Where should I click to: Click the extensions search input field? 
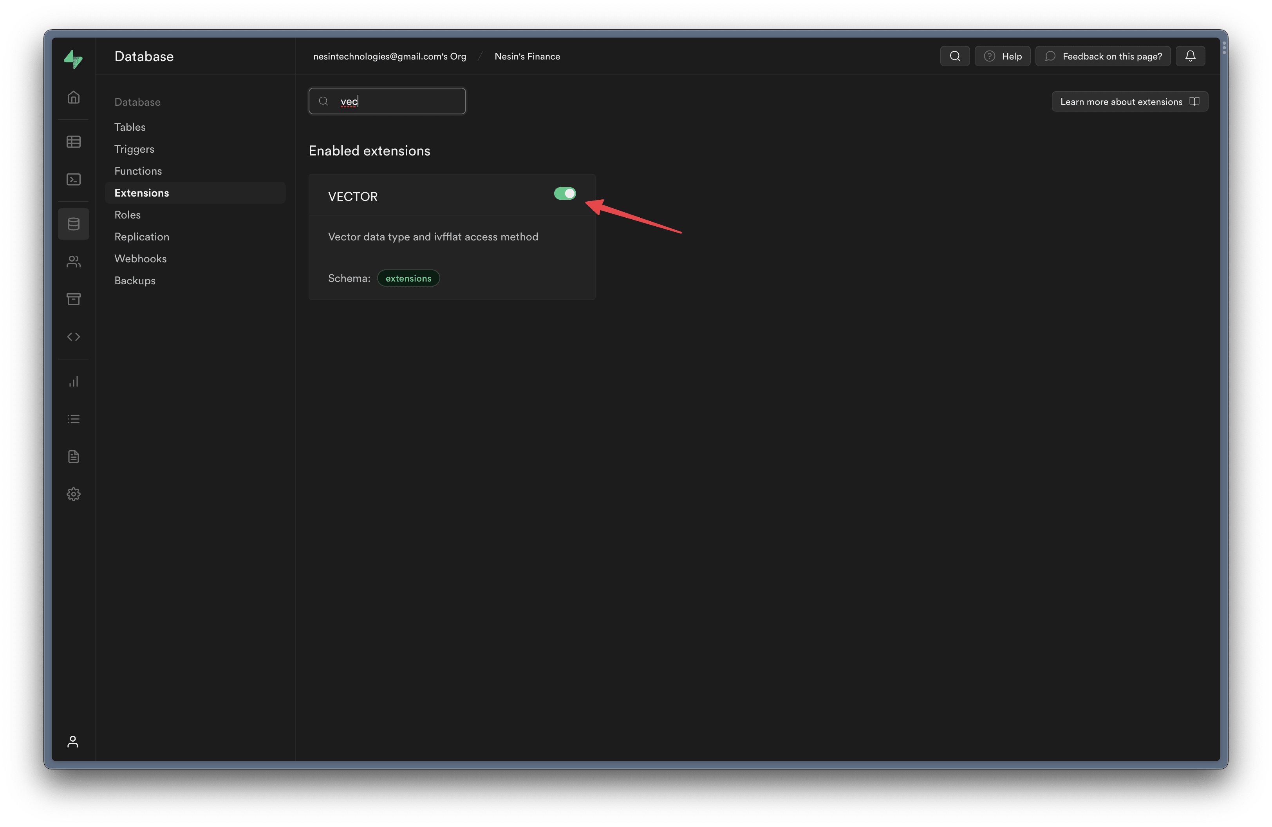click(396, 101)
